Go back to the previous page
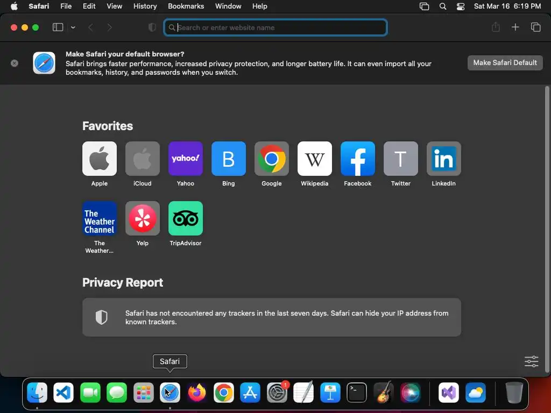 90,27
